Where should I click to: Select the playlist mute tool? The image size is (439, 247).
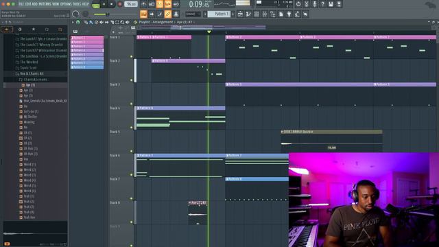pyautogui.click(x=102, y=22)
